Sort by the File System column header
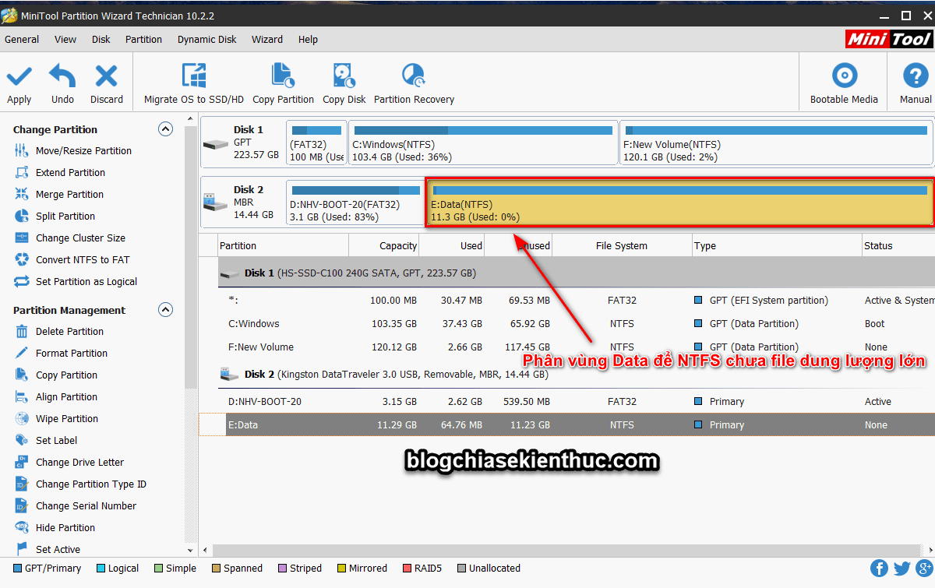The height and width of the screenshot is (588, 935). pos(622,245)
